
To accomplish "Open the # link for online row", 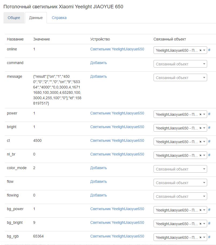I will 209,50.
